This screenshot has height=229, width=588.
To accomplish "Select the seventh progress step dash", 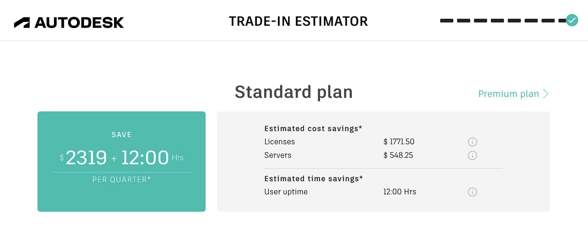I will pyautogui.click(x=548, y=21).
